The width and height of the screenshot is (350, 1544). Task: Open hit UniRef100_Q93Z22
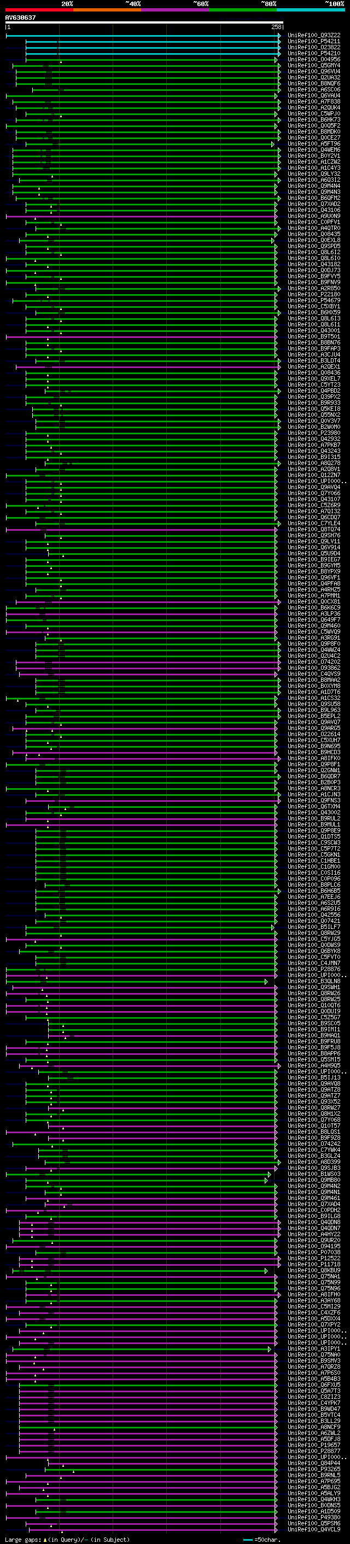[x=314, y=36]
